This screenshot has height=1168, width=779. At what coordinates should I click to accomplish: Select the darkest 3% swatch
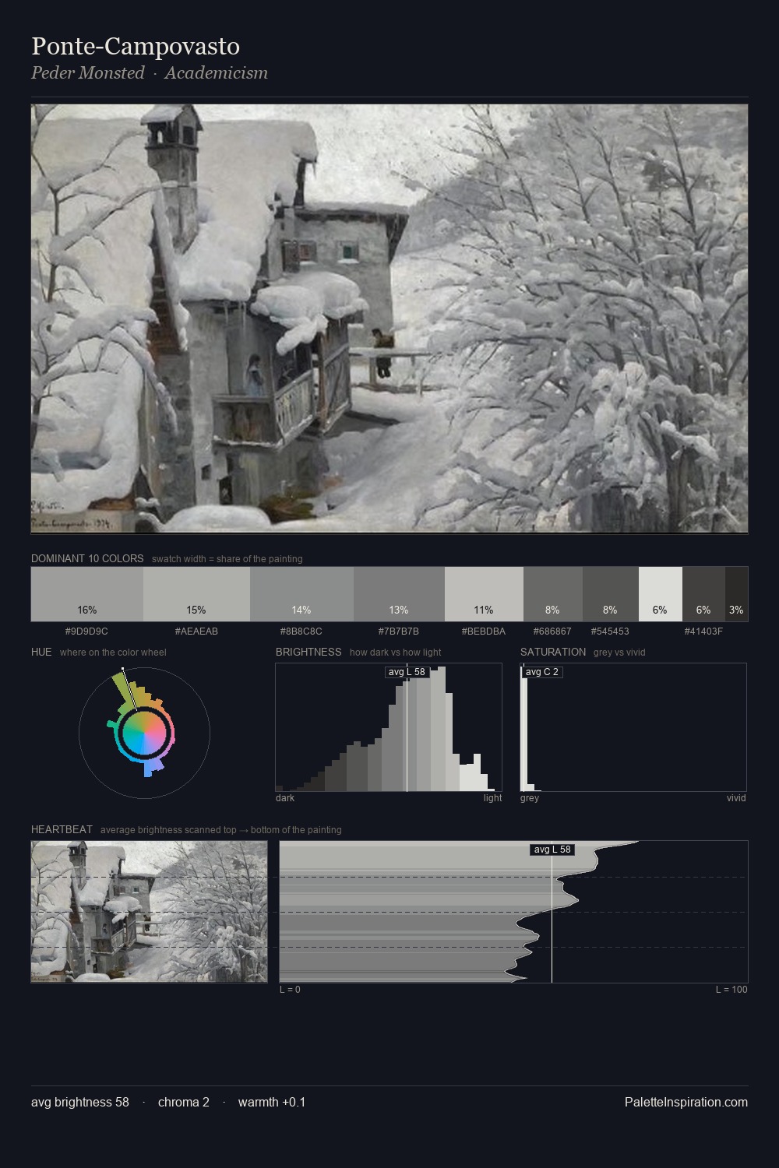(736, 594)
